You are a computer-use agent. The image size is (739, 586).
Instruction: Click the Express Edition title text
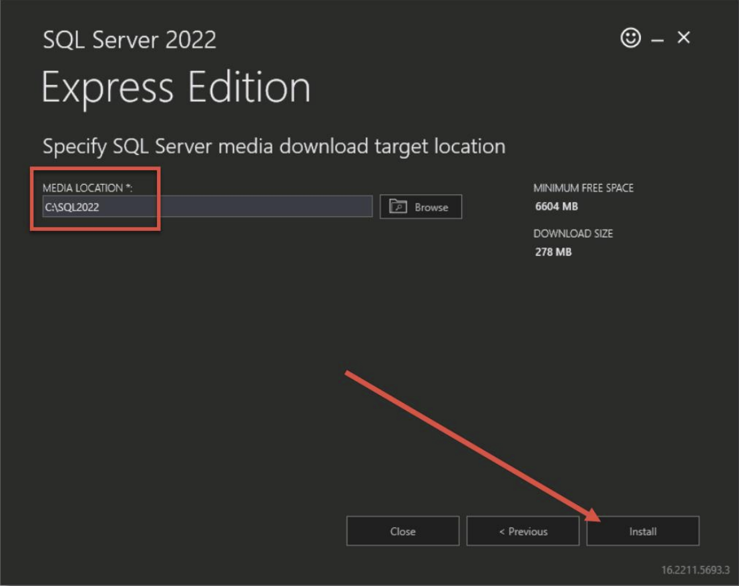point(176,88)
